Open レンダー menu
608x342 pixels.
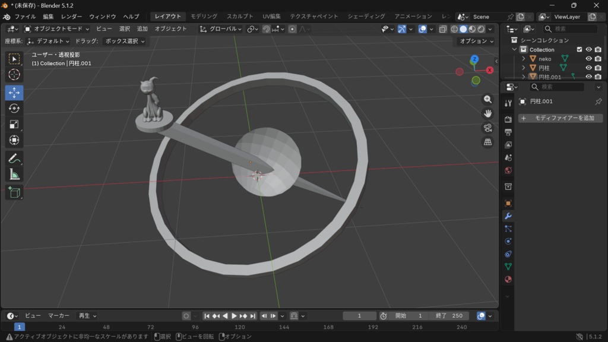(x=71, y=17)
